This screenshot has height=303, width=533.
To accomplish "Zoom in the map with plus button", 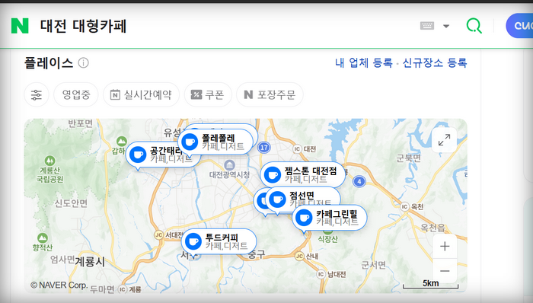I will pyautogui.click(x=445, y=246).
